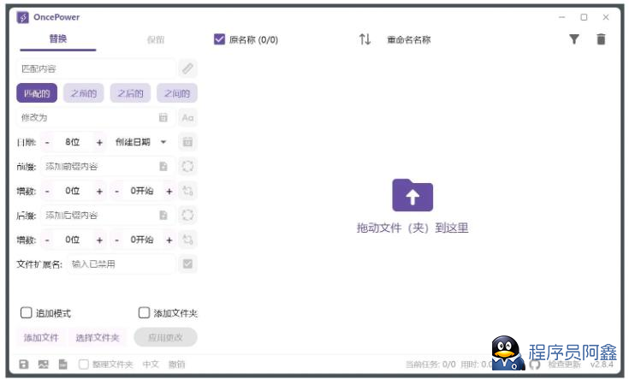Maximize the OncePower window
The image size is (629, 379).
click(584, 17)
